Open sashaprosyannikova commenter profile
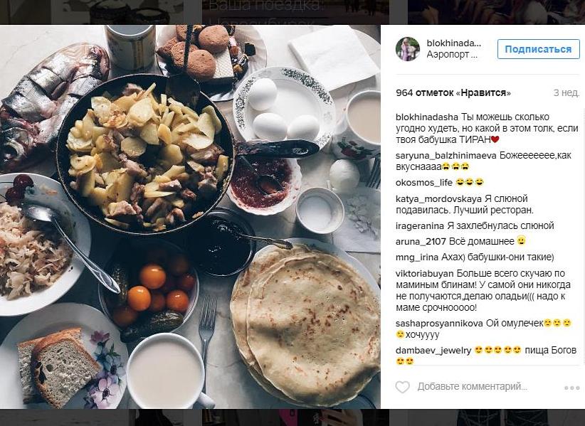 440,324
